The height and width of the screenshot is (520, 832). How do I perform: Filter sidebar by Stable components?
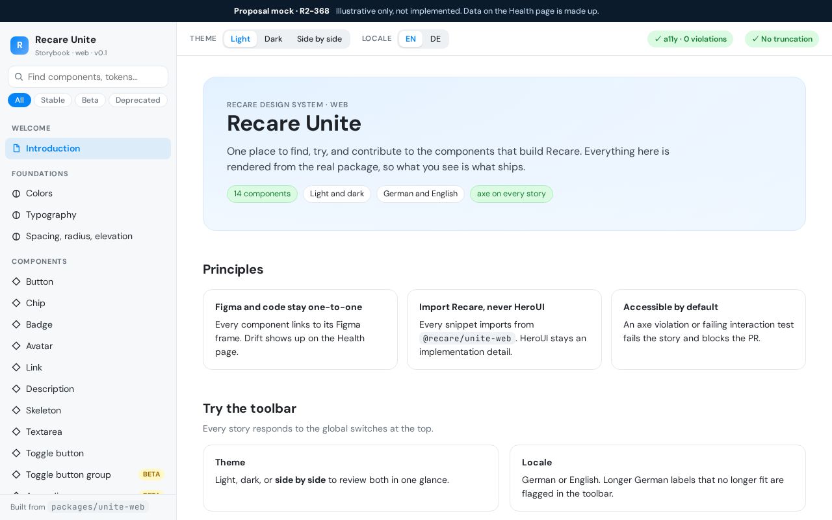pos(53,100)
